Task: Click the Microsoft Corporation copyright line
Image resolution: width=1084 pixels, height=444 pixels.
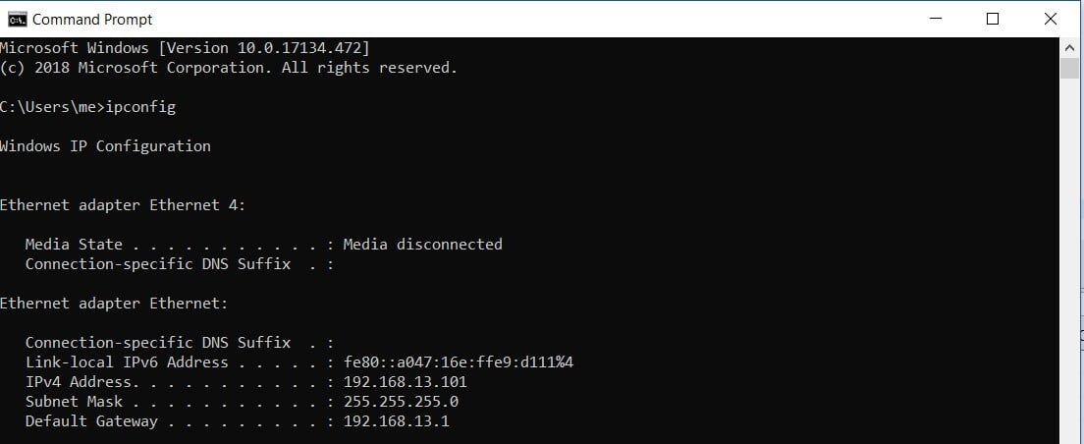Action: [x=229, y=67]
